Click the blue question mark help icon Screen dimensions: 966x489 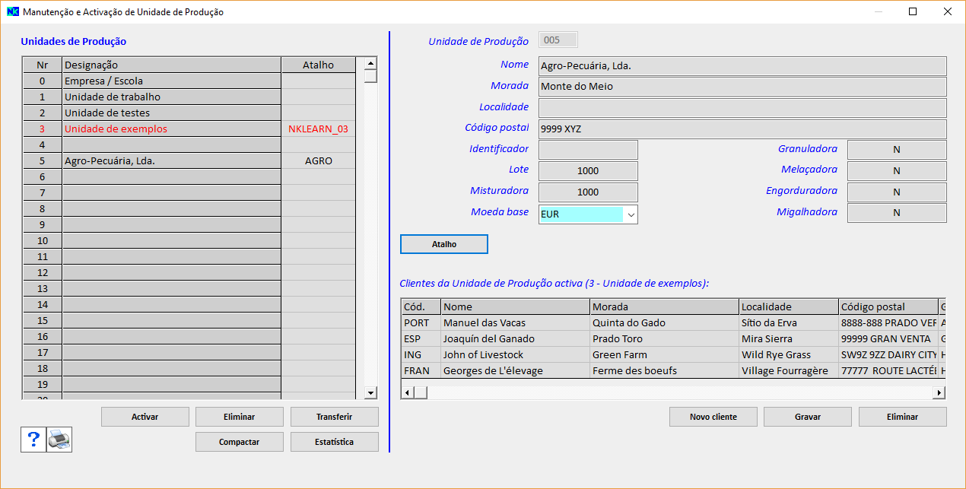click(33, 440)
